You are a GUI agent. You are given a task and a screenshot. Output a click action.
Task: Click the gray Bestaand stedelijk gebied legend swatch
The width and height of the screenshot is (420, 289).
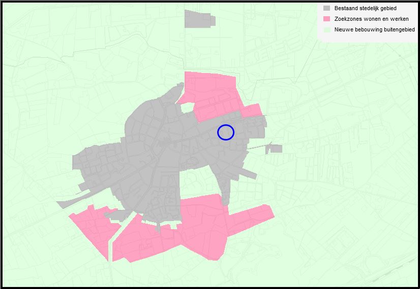[326, 8]
